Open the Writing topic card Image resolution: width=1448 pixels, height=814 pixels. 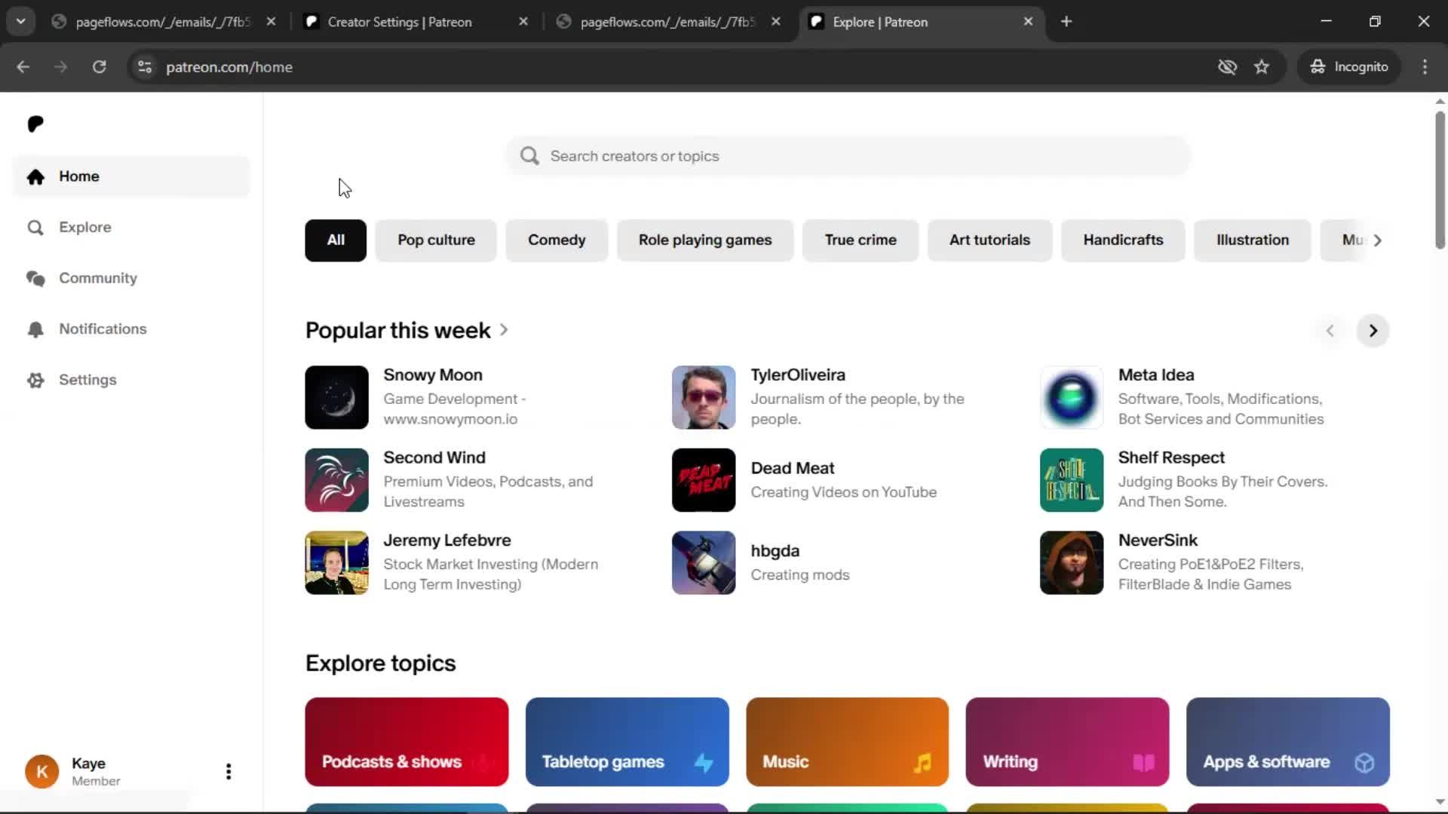tap(1067, 742)
